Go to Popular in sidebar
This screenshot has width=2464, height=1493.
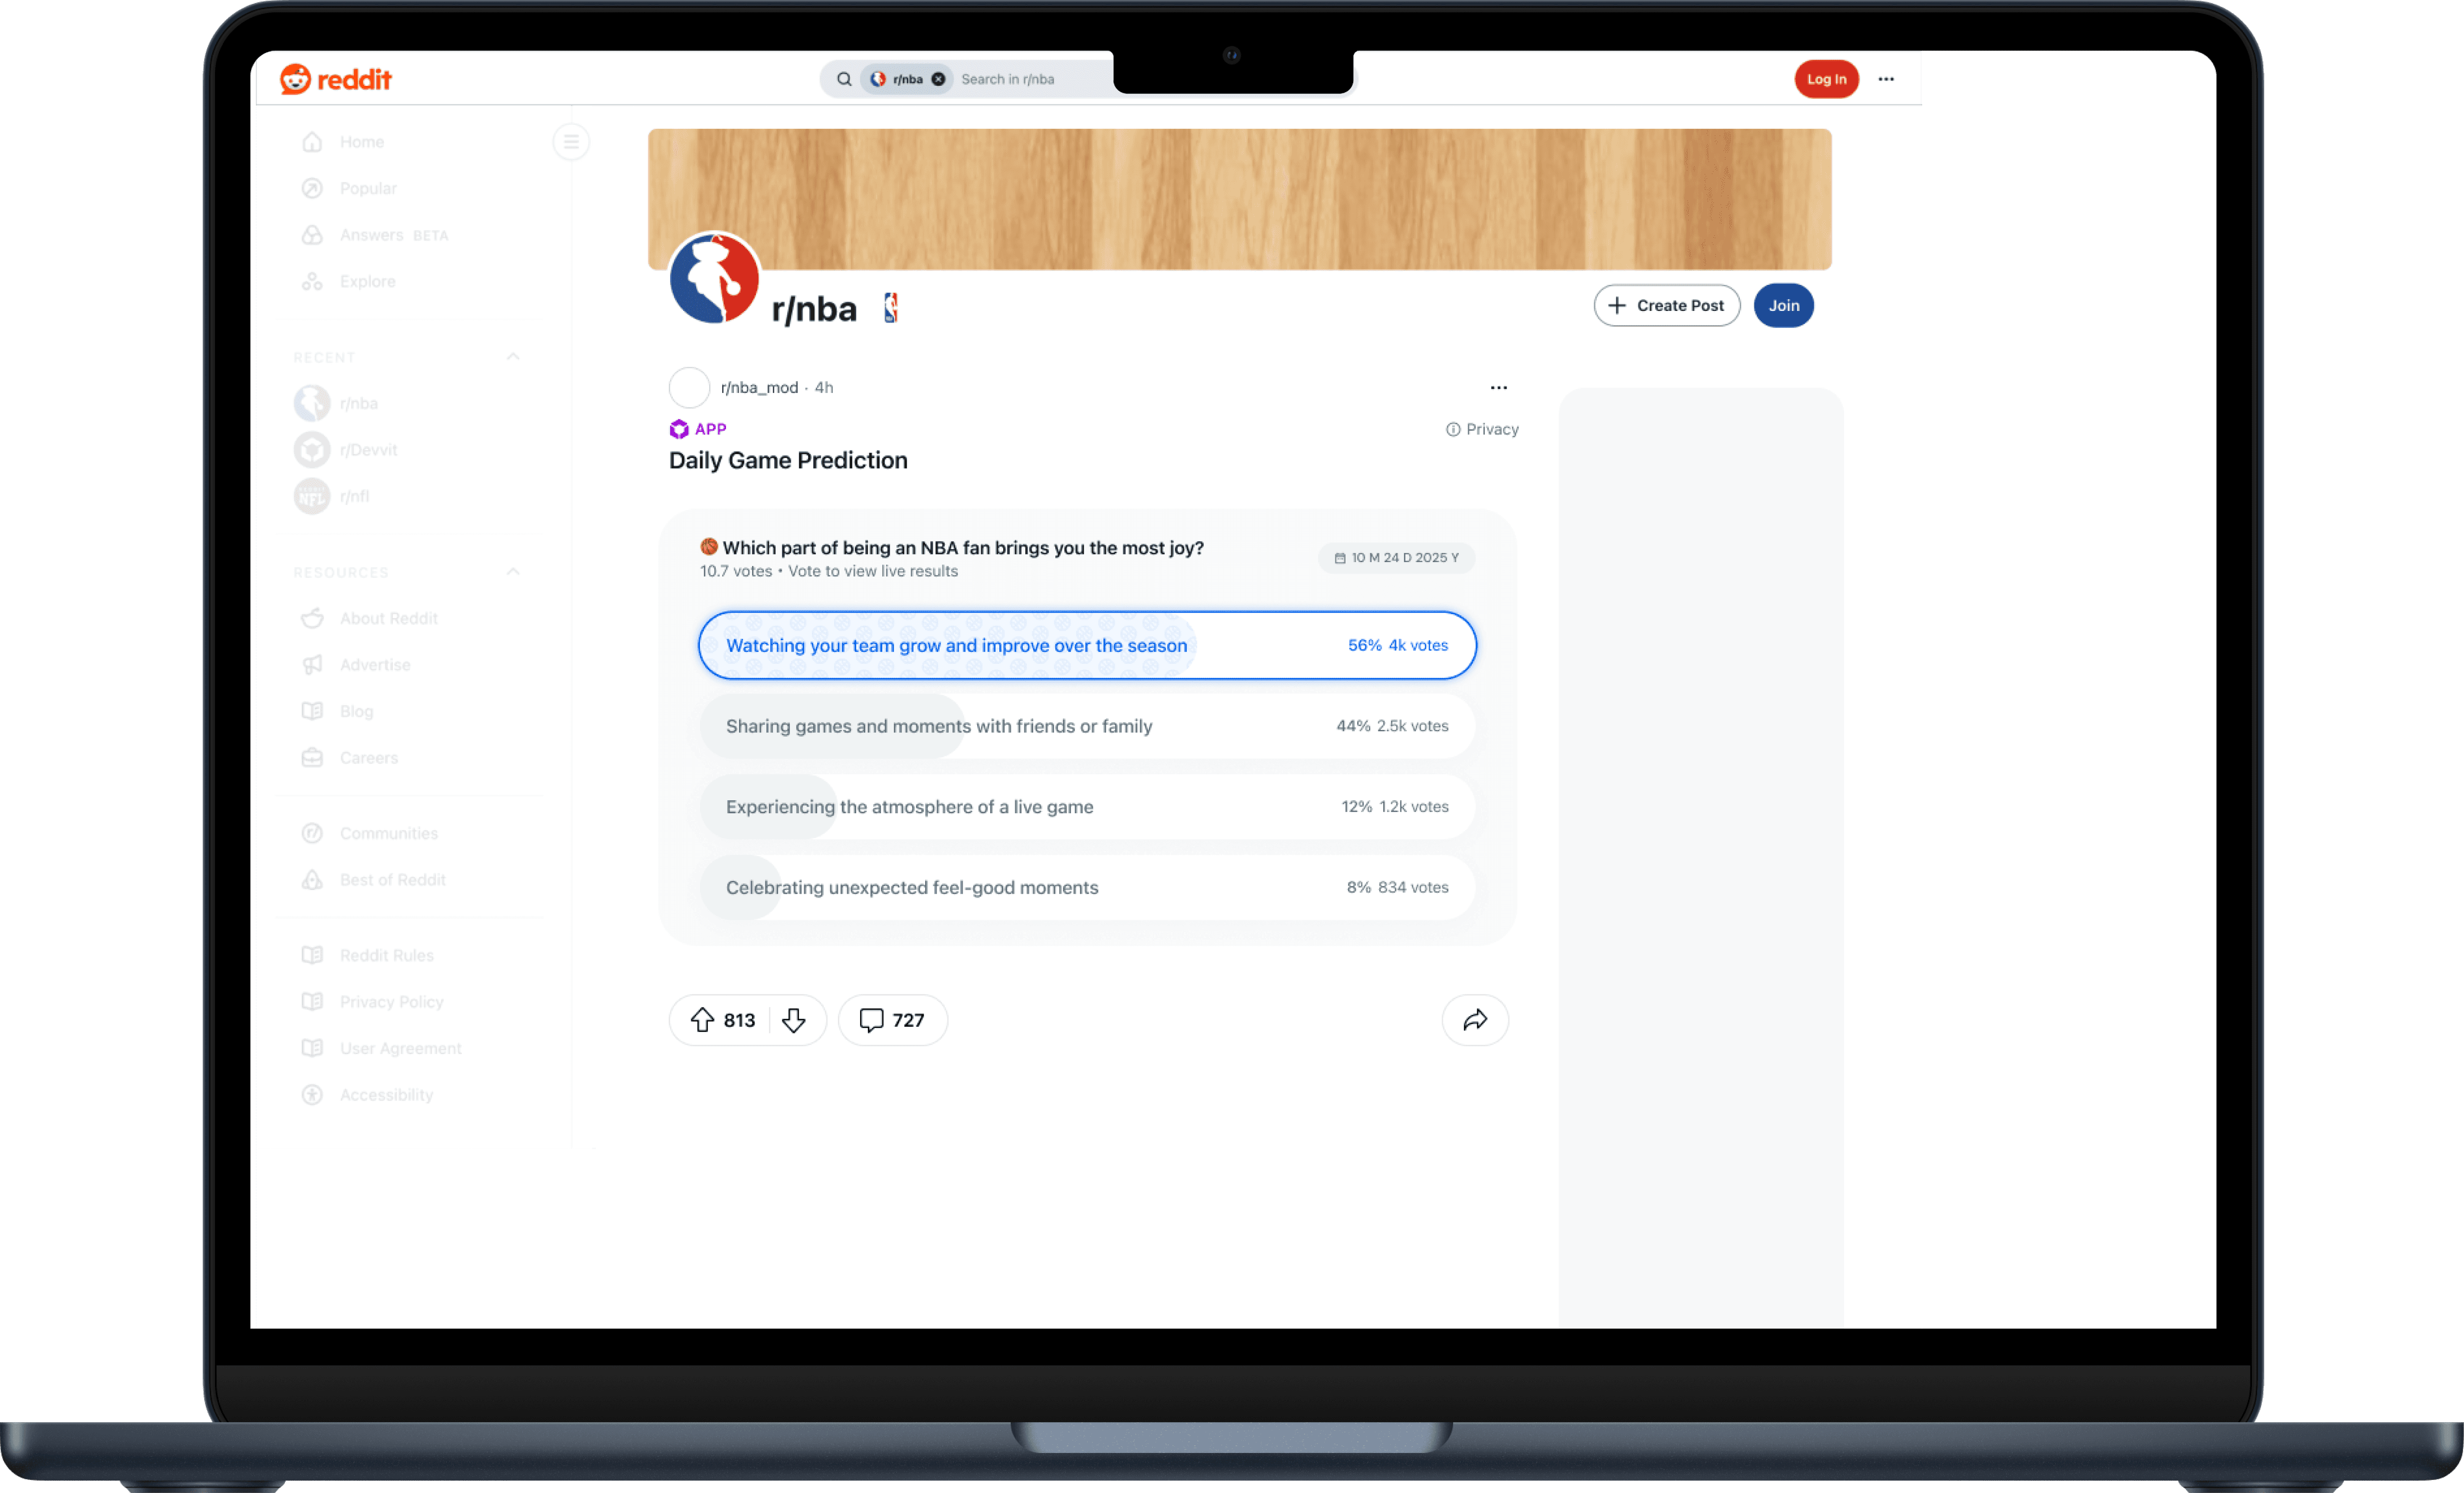click(367, 188)
